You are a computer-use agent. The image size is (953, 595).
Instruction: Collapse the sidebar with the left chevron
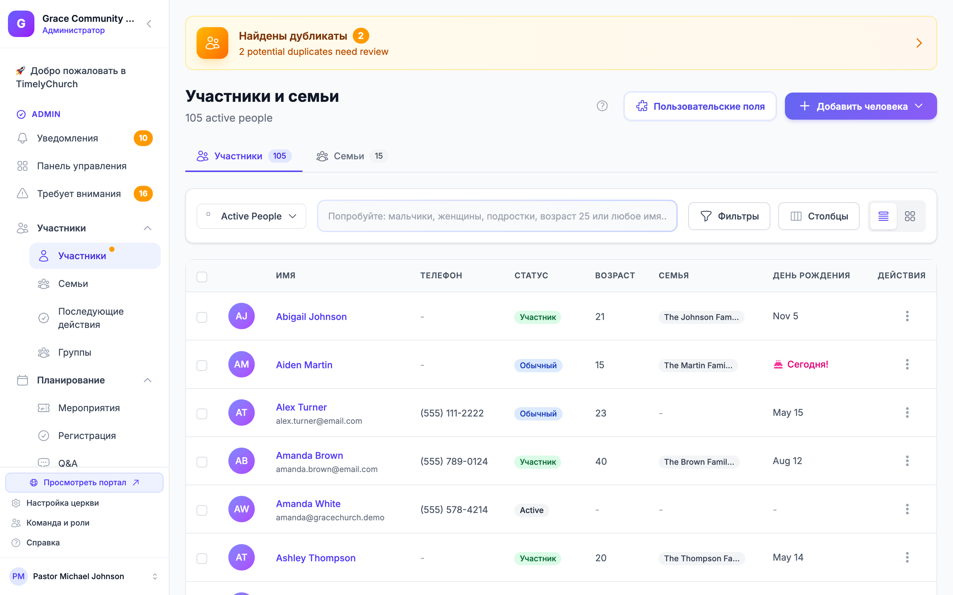(149, 23)
